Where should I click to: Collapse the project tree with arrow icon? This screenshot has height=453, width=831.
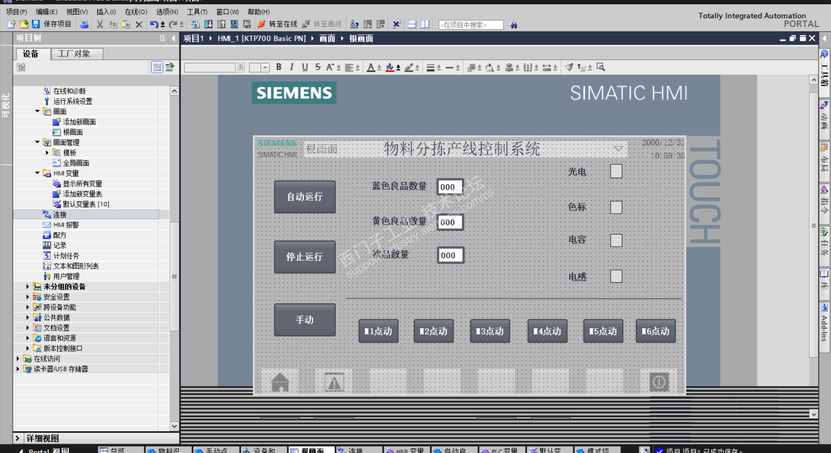pos(174,38)
